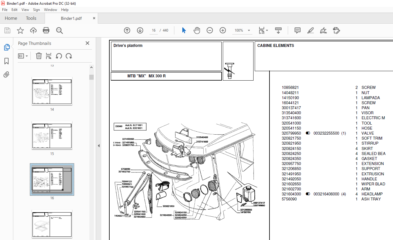Switch to the Tools tab
Screen dimensions: 393x240
coord(31,18)
